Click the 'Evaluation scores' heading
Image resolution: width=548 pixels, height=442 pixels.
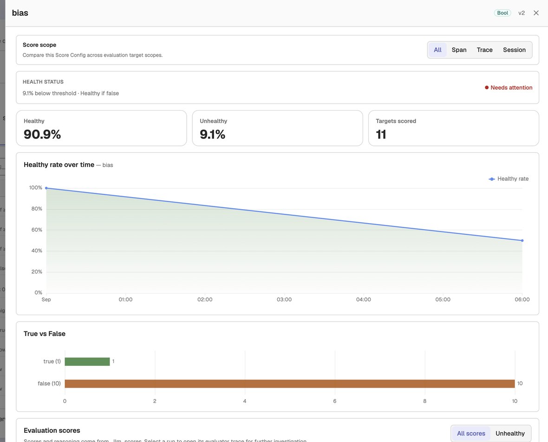(x=52, y=430)
